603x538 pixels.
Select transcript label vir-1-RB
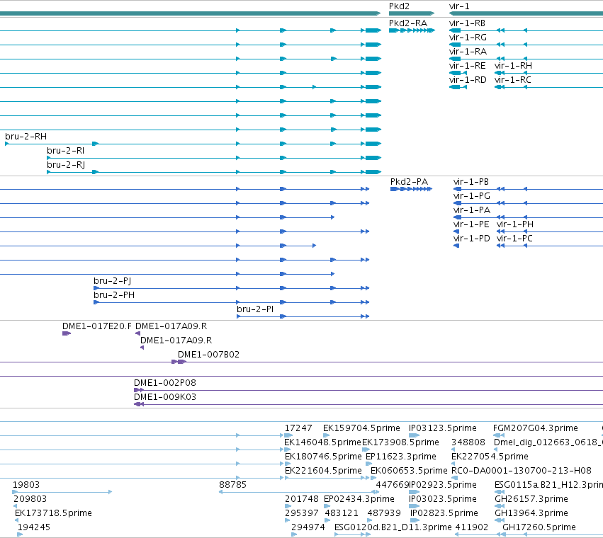coord(467,23)
